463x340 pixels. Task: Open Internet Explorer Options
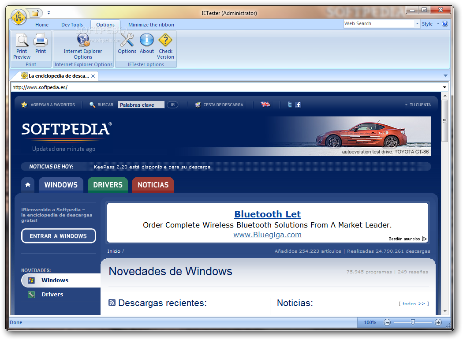click(x=83, y=46)
